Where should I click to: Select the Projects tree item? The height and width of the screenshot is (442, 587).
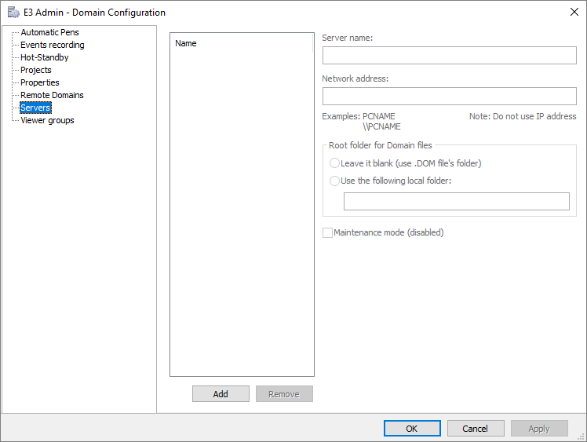[36, 70]
